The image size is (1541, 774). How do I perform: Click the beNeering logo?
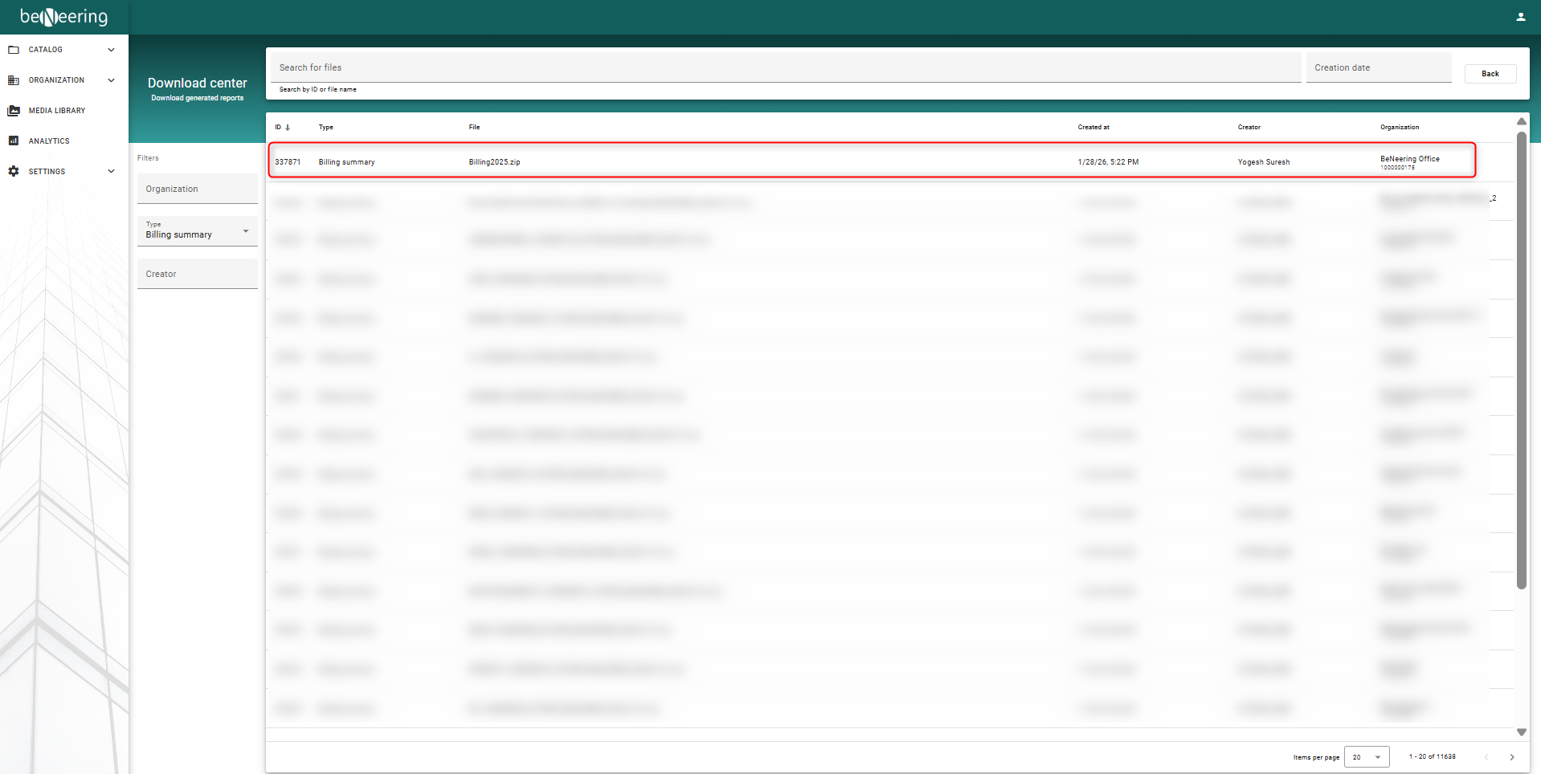(x=64, y=17)
